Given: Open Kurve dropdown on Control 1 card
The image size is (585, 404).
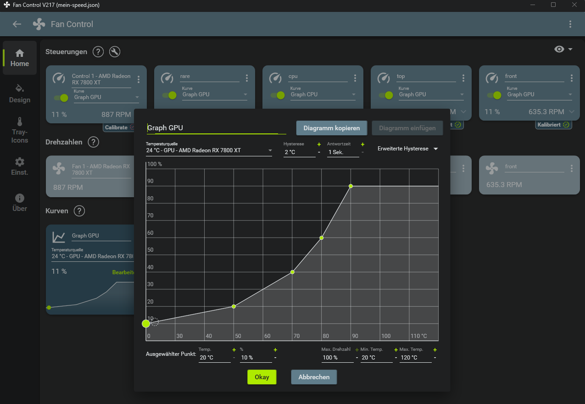Looking at the screenshot, I should click(106, 97).
